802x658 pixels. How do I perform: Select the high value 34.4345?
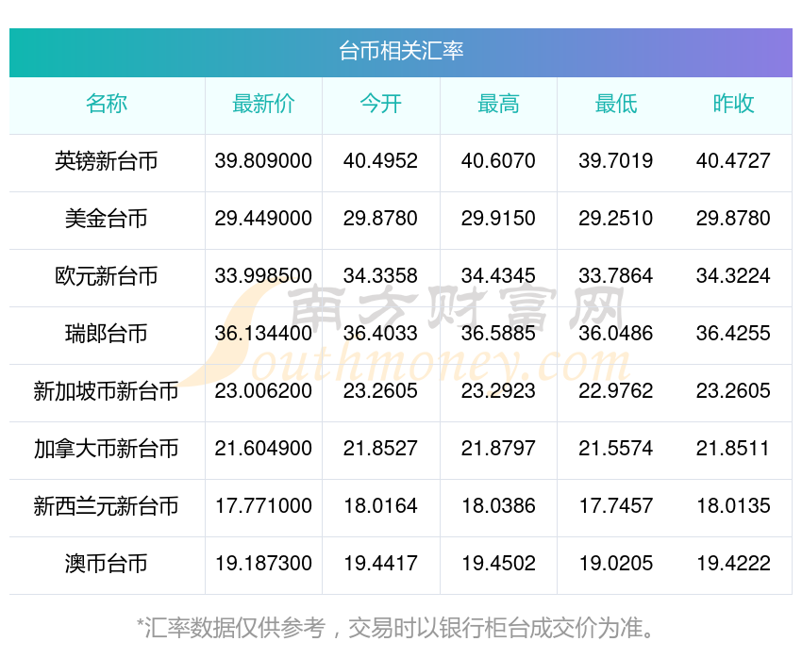(x=498, y=276)
